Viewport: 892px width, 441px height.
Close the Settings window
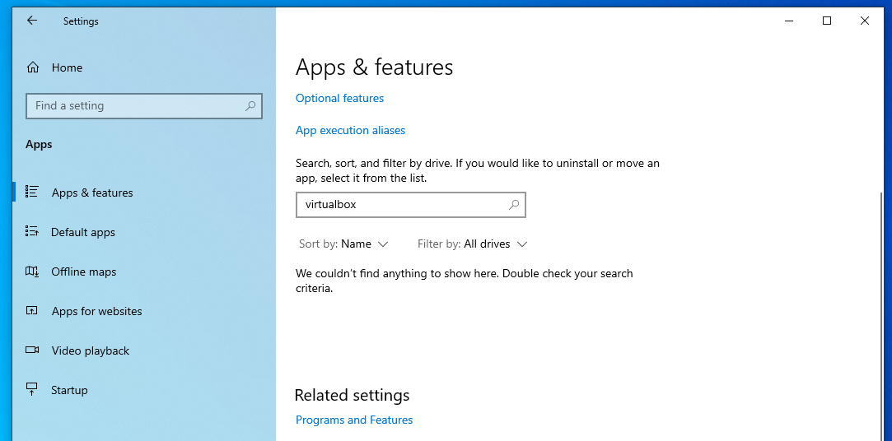click(865, 21)
